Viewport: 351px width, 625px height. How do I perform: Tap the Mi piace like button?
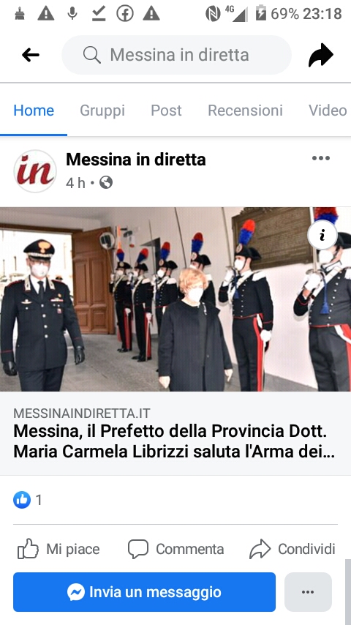(58, 549)
